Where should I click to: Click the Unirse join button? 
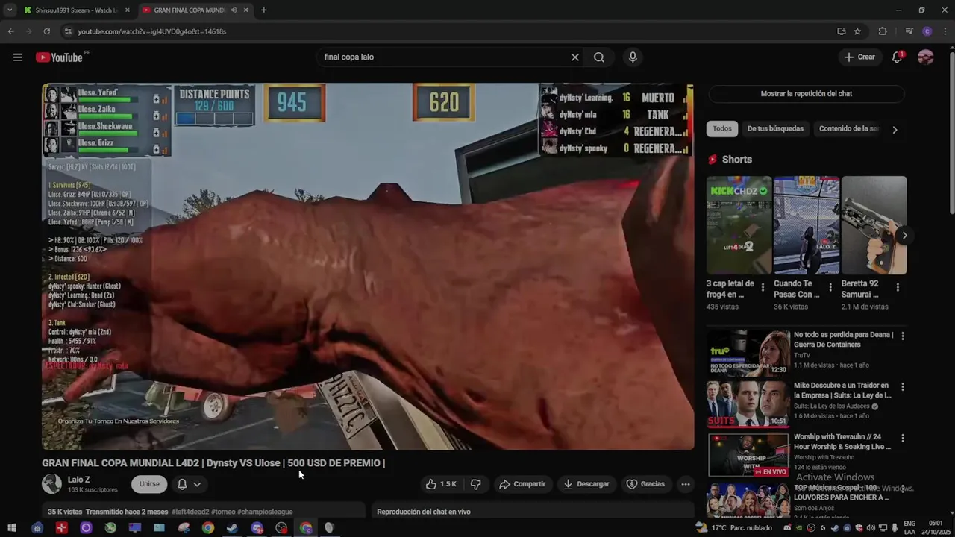click(x=149, y=484)
